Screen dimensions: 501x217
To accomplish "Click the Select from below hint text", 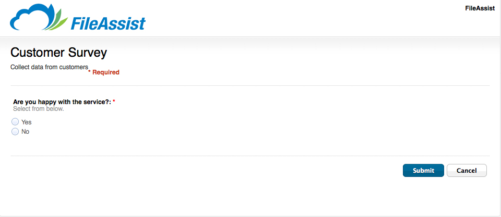I will click(x=38, y=109).
